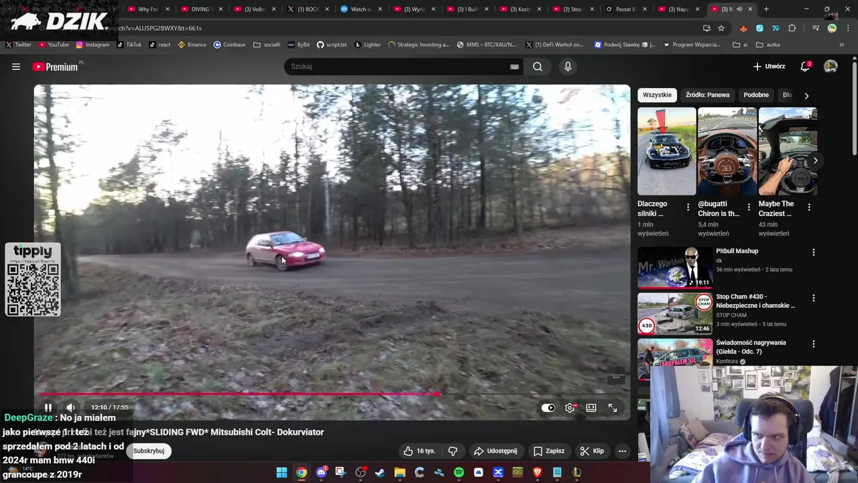Viewport: 858px width, 483px height.
Task: Open a new browser tab
Action: 766,9
